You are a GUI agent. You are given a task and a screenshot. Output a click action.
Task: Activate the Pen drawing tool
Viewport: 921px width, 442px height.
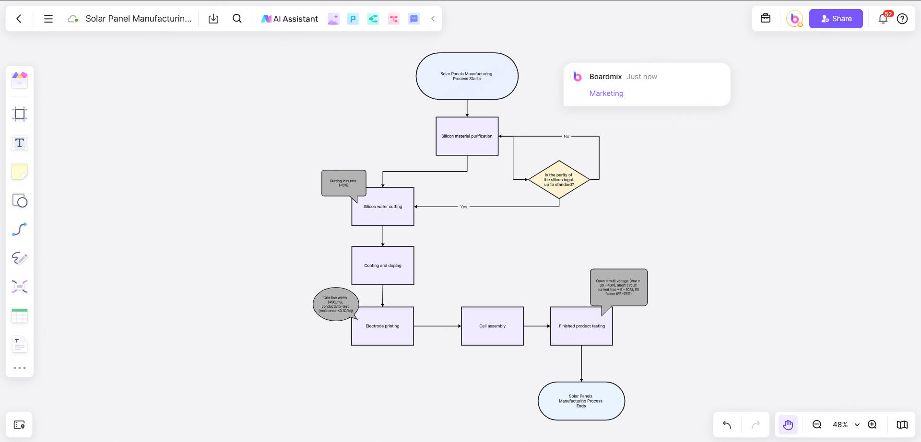click(x=20, y=258)
